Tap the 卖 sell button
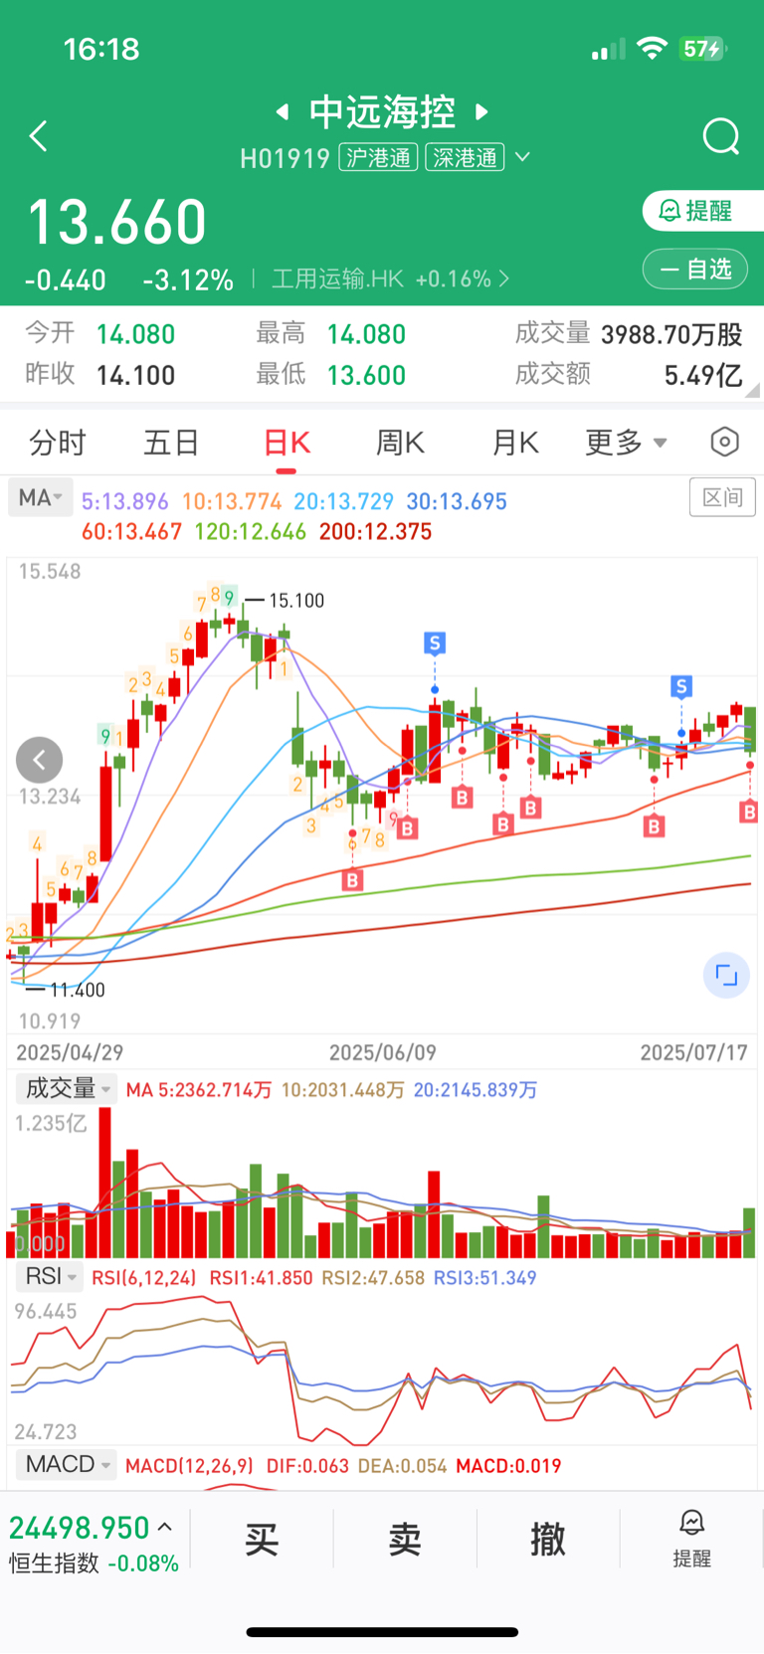 405,1539
